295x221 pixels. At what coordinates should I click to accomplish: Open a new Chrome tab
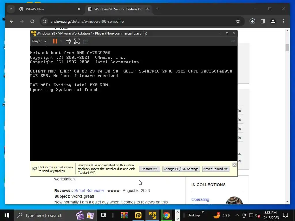coord(158,9)
